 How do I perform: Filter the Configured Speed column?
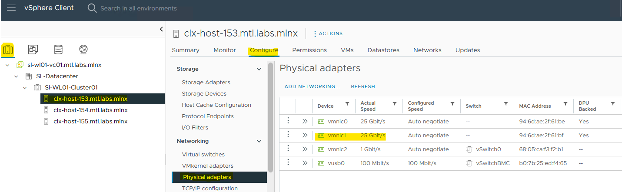(x=452, y=104)
